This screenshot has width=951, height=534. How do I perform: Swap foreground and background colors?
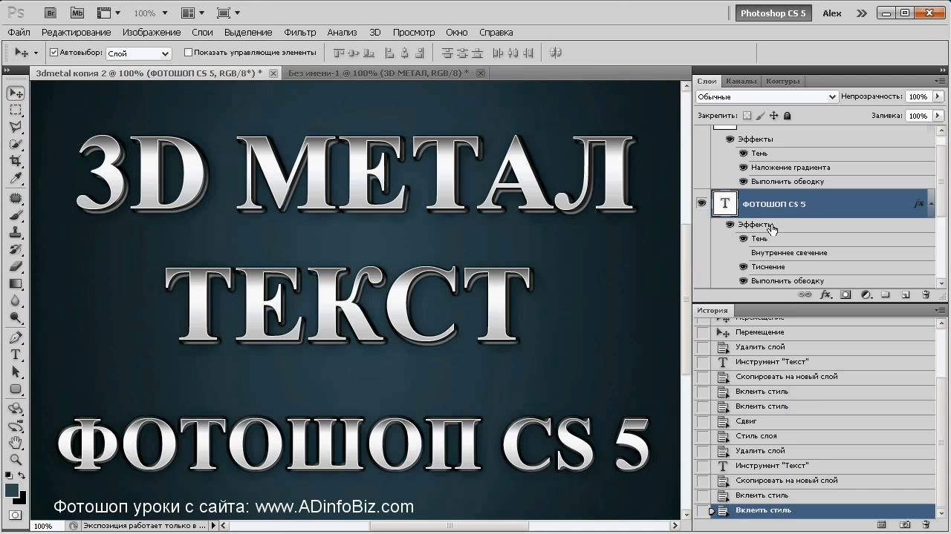[x=22, y=475]
